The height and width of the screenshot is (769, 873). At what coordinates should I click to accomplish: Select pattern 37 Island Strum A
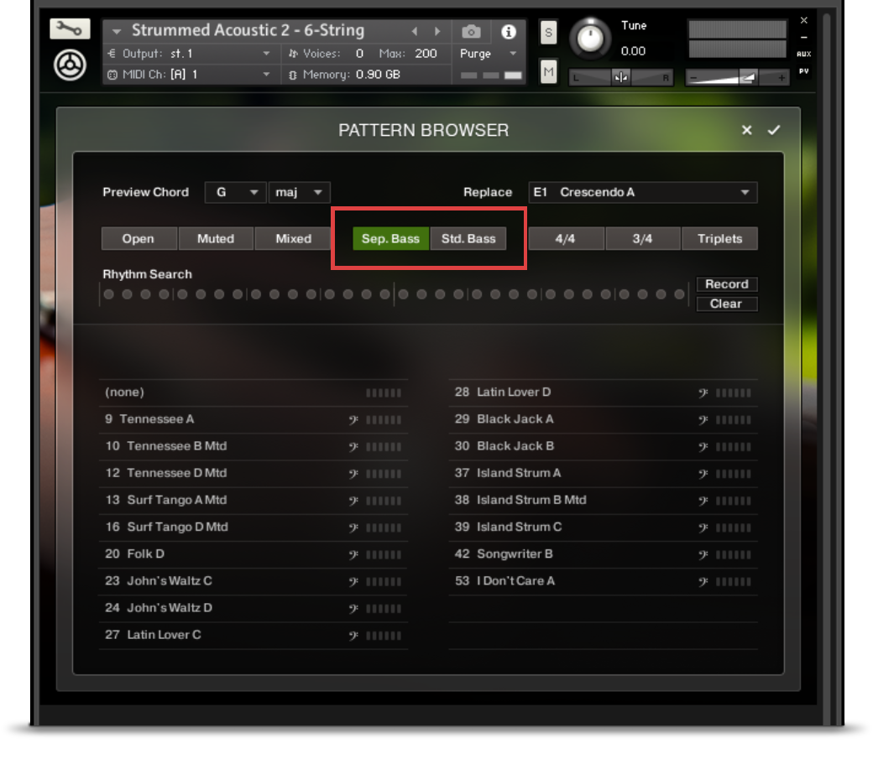pos(603,473)
